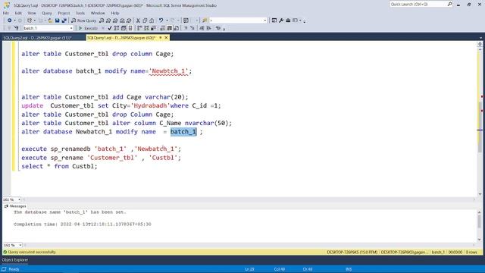
Task: Parse the query with the checkmark icon
Action: click(x=110, y=28)
